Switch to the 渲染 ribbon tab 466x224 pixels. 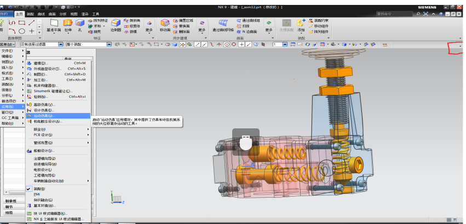click(x=85, y=14)
